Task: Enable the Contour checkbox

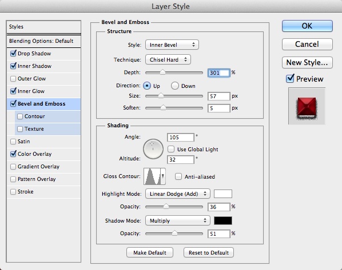Action: [20, 116]
